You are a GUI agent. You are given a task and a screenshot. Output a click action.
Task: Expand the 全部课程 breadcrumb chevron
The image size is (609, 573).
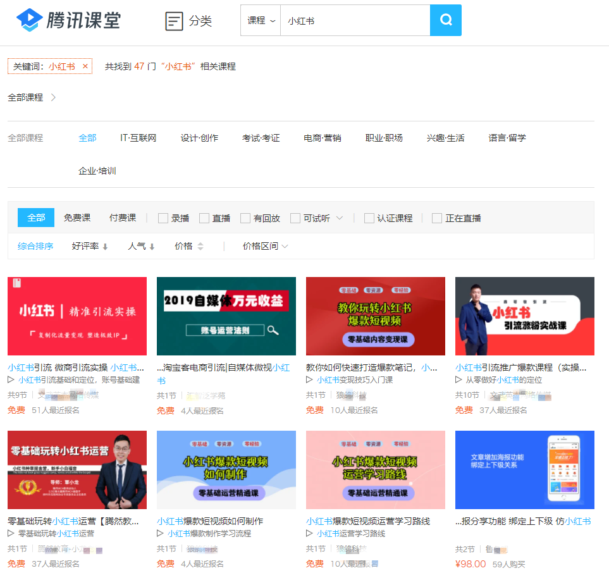click(53, 97)
